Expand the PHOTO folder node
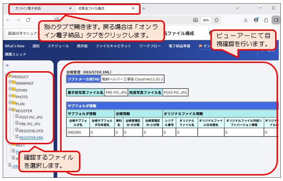This screenshot has height=181, width=283. tap(10, 96)
